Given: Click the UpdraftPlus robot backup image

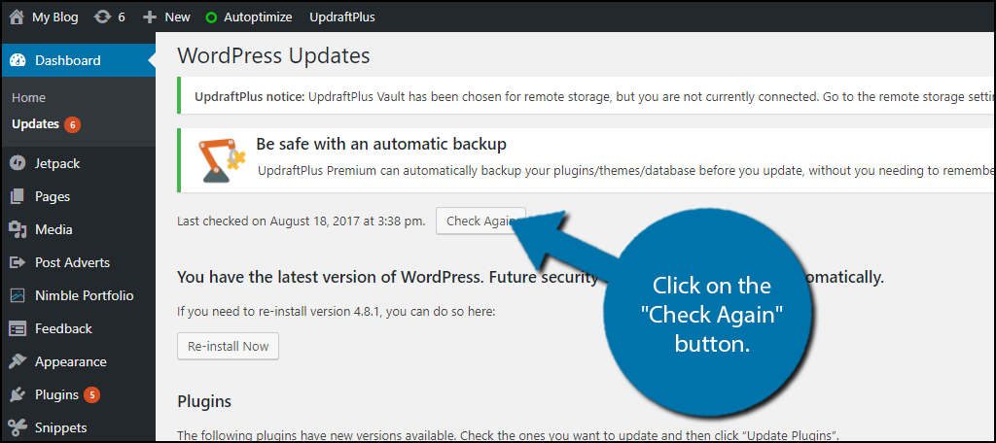Looking at the screenshot, I should coord(216,160).
